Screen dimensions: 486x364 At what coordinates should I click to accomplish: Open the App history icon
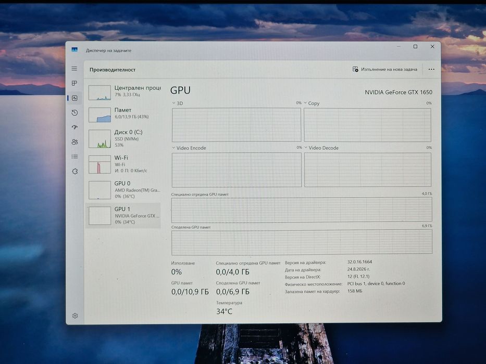74,113
